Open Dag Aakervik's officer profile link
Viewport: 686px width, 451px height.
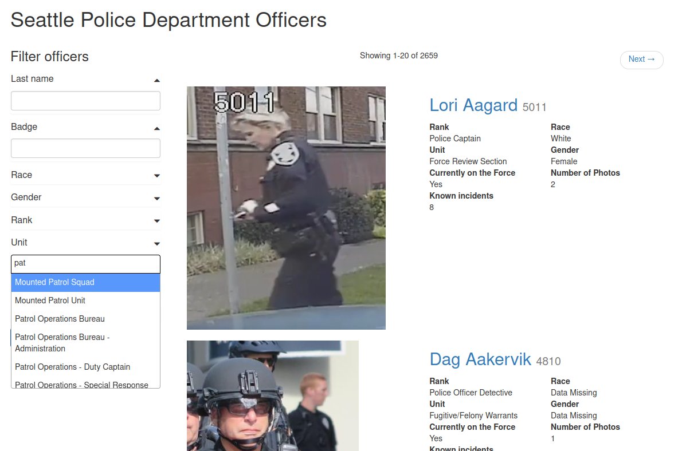tap(480, 359)
